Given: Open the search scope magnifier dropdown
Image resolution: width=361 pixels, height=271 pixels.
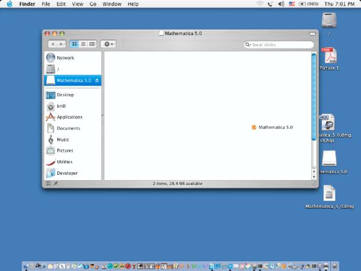Looking at the screenshot, I should tap(248, 45).
